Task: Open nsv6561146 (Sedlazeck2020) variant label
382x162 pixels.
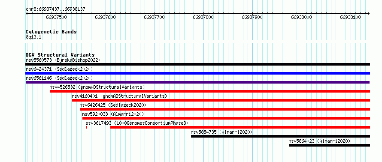Action: pos(59,78)
